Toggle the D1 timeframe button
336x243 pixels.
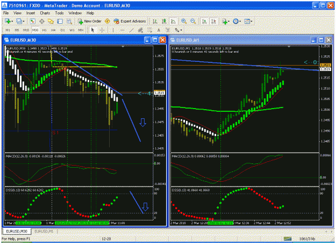click(x=62, y=30)
